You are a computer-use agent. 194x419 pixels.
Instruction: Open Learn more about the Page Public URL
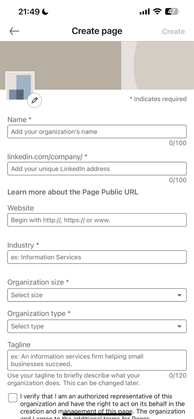[x=73, y=192]
